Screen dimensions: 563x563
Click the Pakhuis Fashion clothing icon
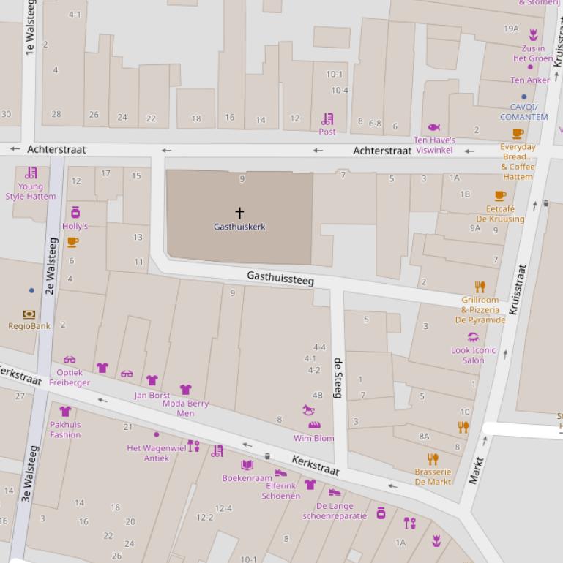coord(65,412)
